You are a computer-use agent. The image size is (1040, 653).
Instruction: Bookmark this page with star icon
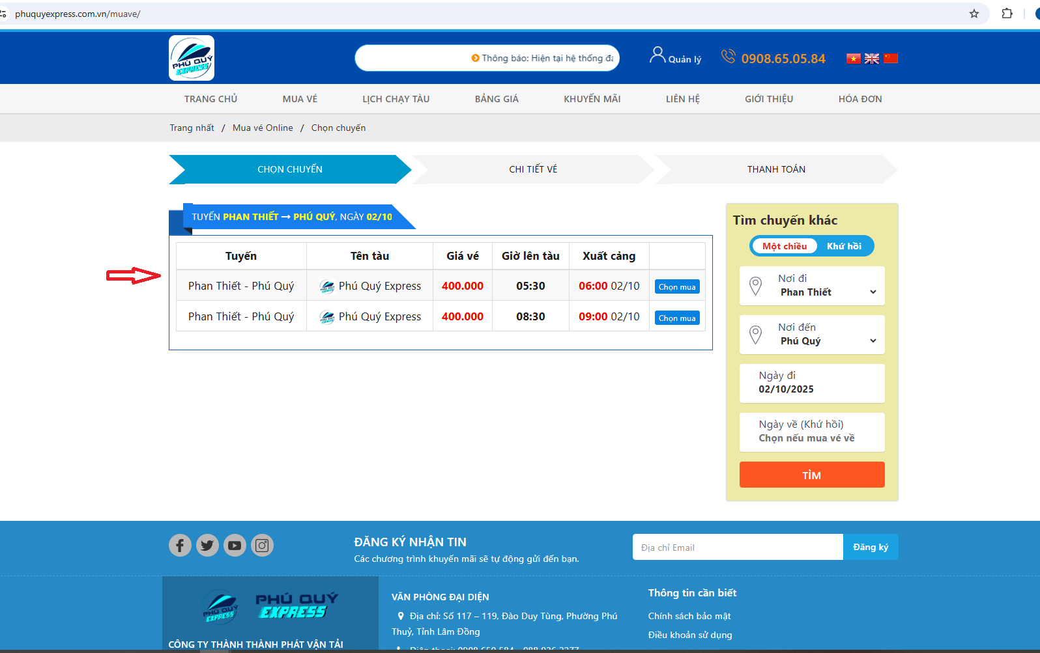974,14
